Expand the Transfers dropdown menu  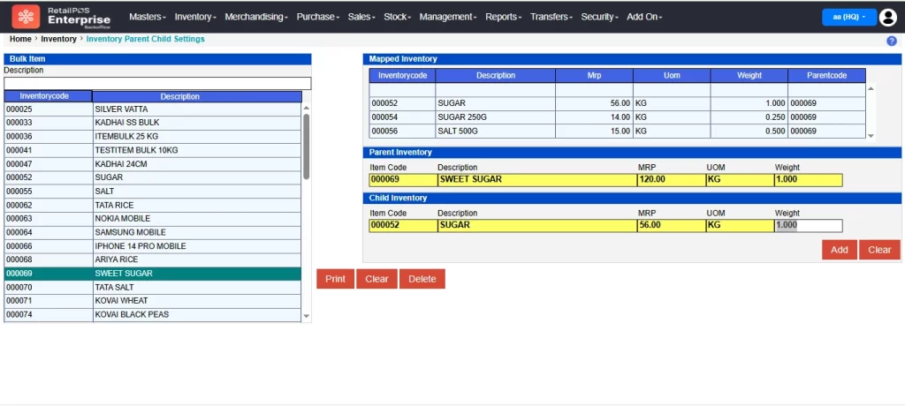point(551,17)
